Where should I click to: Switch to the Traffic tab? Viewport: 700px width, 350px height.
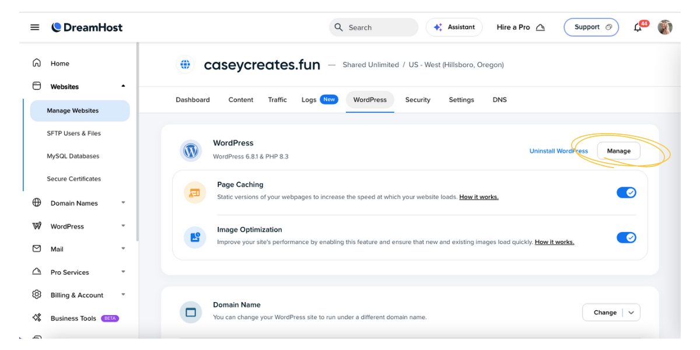[x=278, y=100]
